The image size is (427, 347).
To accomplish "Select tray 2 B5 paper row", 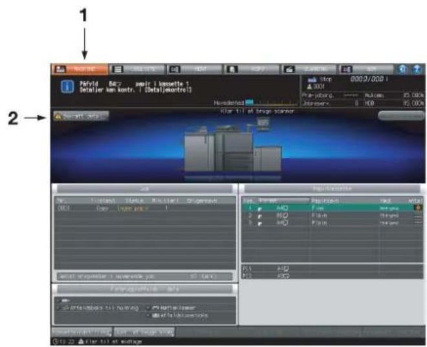I will pos(332,215).
